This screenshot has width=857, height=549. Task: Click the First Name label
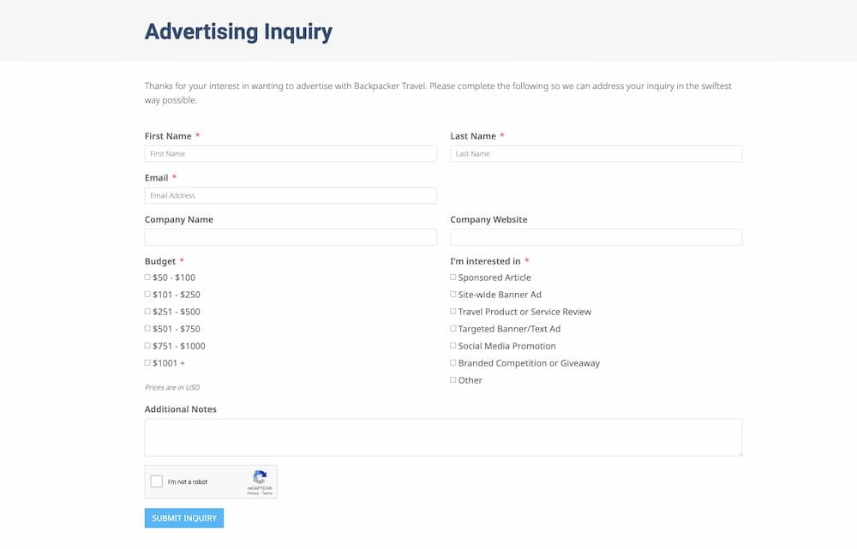point(168,136)
